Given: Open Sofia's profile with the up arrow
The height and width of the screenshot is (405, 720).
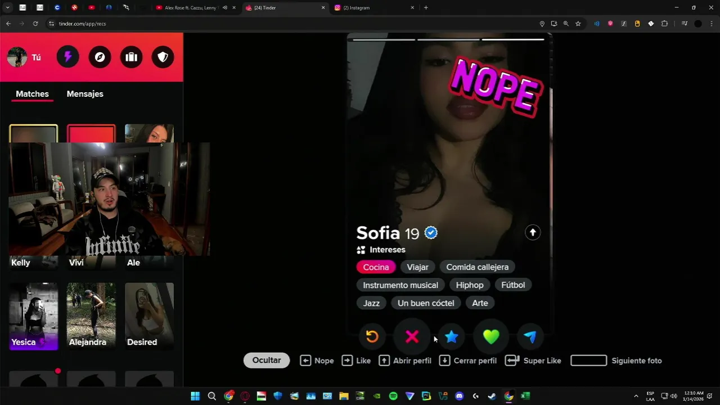Looking at the screenshot, I should (533, 232).
